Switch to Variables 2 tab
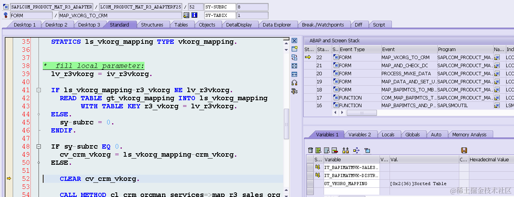The height and width of the screenshot is (197, 514). [359, 134]
